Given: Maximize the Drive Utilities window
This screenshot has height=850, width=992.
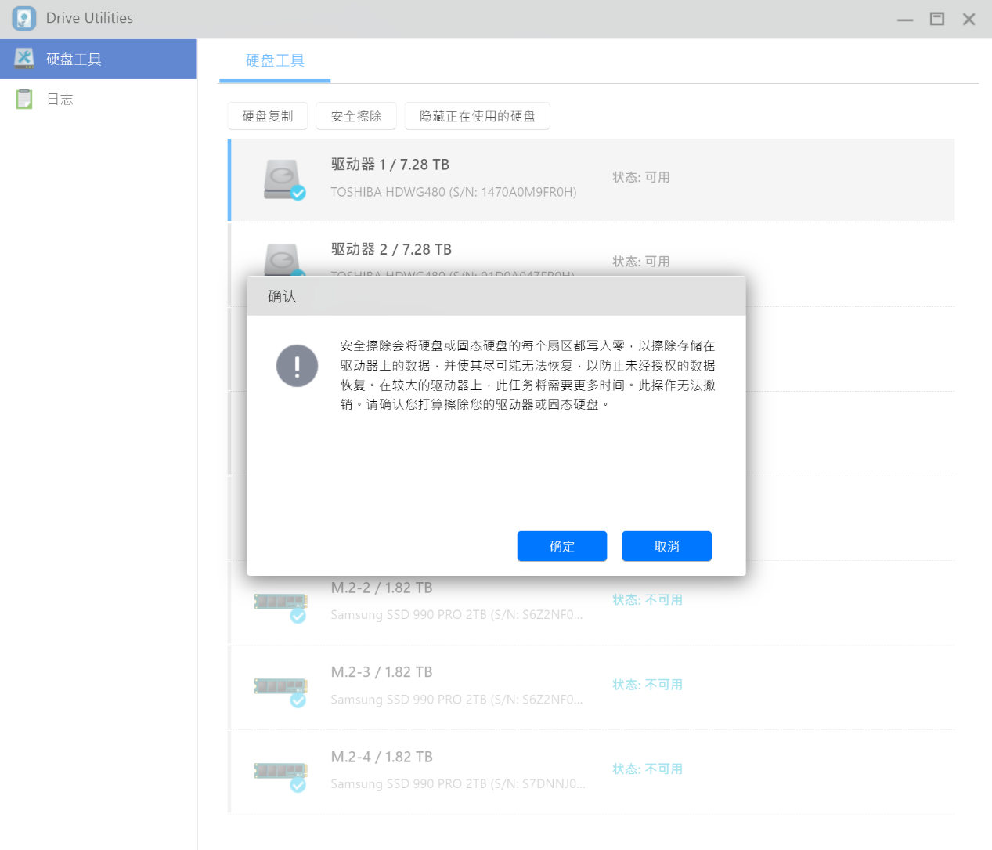Looking at the screenshot, I should 936,19.
